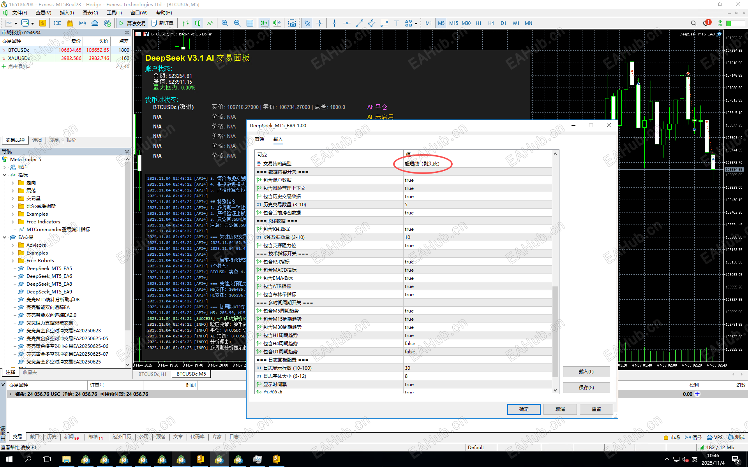Switch chart to bar chart display

(x=185, y=23)
